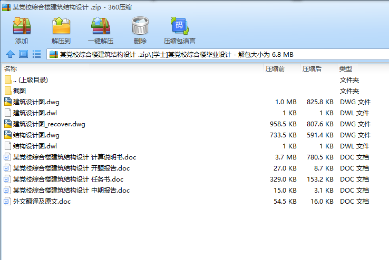Click the archive icon in address bar
This screenshot has width=389, height=260.
[54, 54]
